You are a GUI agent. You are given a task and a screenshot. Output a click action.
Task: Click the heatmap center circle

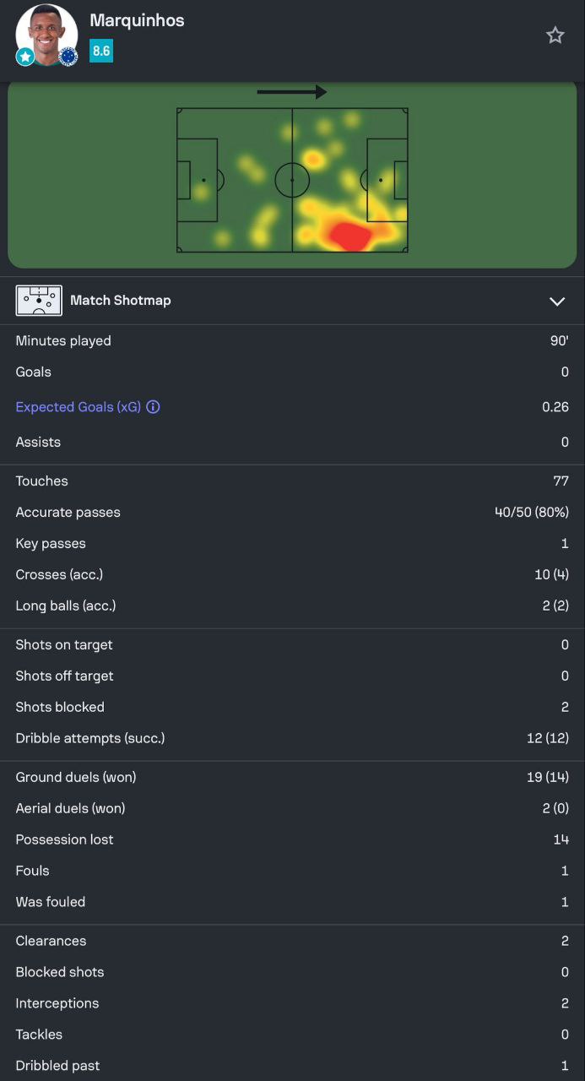coord(292,180)
